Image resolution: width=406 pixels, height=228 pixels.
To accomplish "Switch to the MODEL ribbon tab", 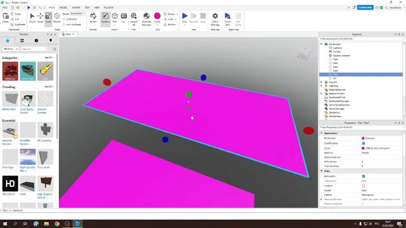I will [x=63, y=8].
